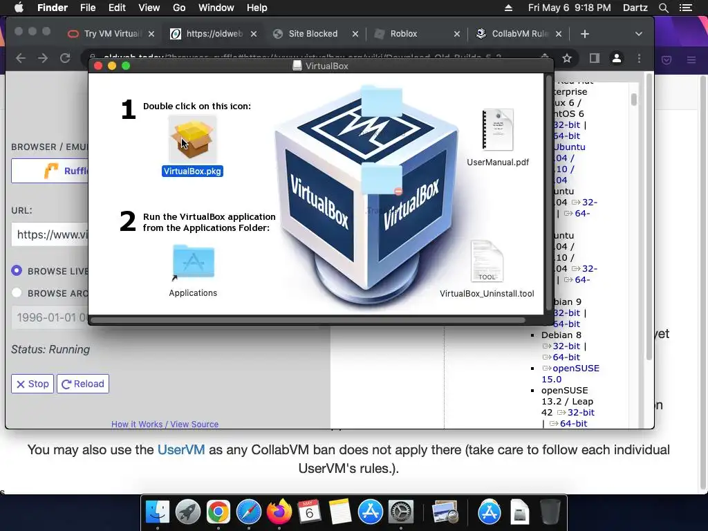708x531 pixels.
Task: Open a new Chrome tab with plus
Action: (585, 34)
